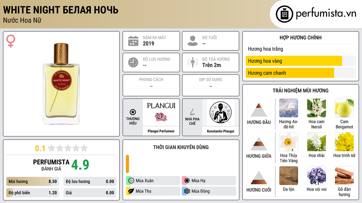Click the Hương đầu pyramid icon
This screenshot has height=203, width=362.
[x=259, y=110]
